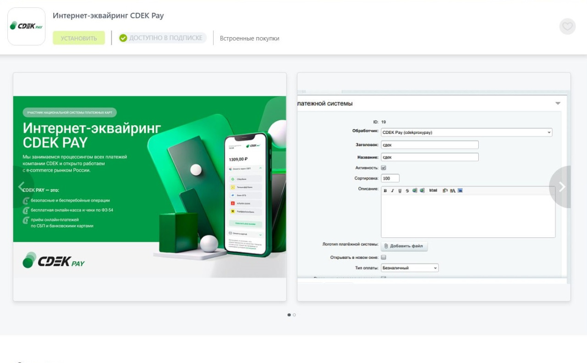Click the Встроенные покупки link
Image resolution: width=587 pixels, height=363 pixels.
click(249, 38)
